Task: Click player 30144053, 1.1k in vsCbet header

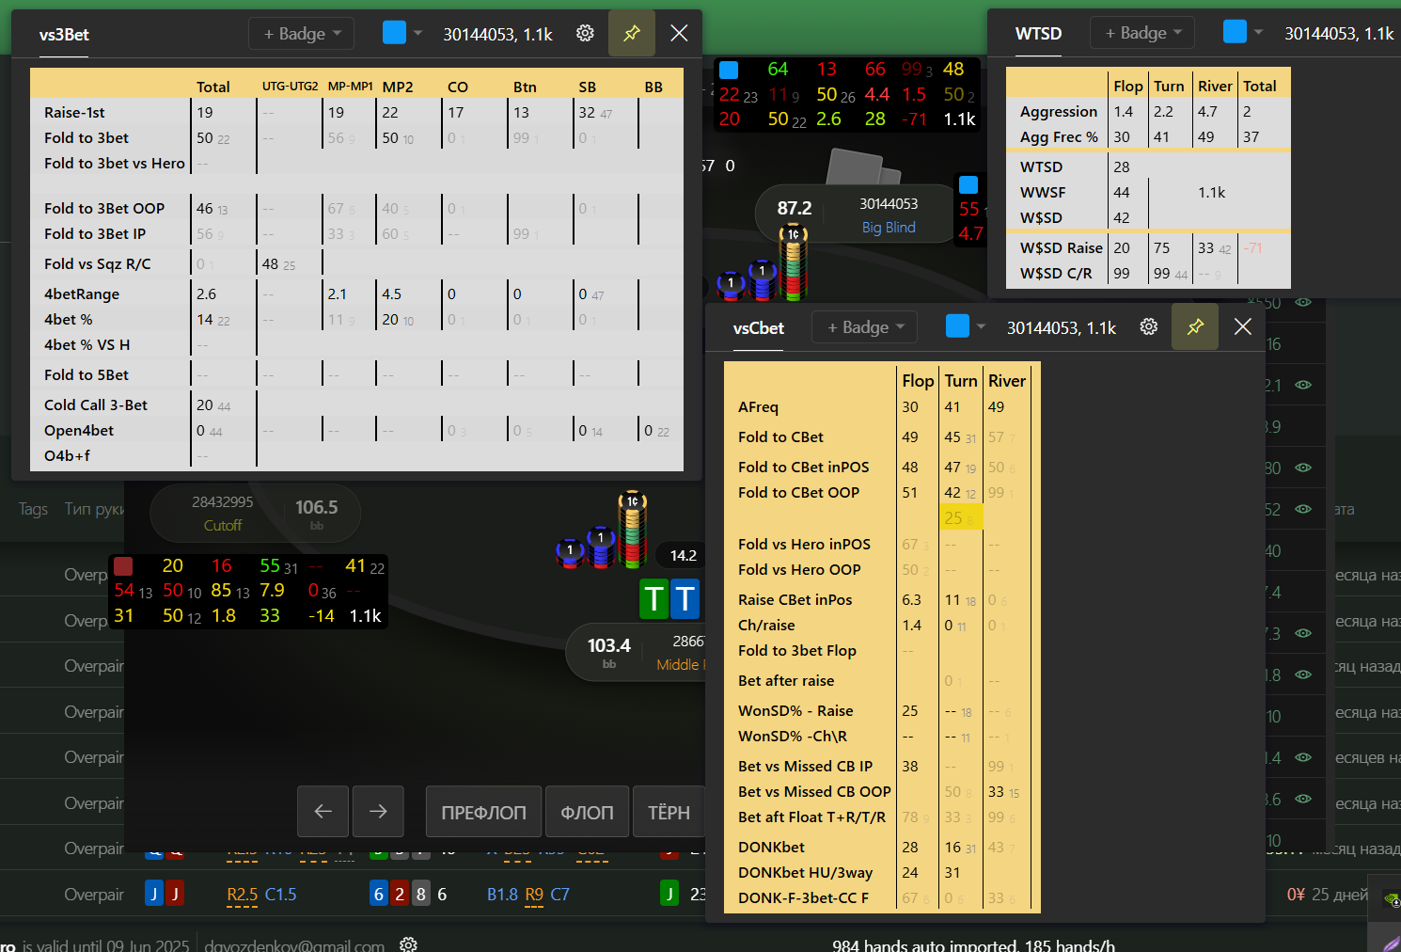Action: point(1062,327)
